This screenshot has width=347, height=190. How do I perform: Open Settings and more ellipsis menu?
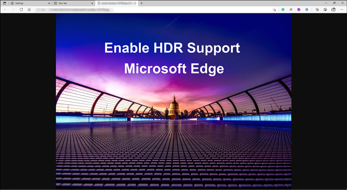342,9
